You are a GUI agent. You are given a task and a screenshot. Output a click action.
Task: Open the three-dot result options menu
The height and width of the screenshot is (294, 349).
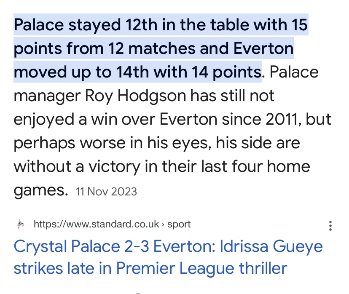tap(330, 225)
